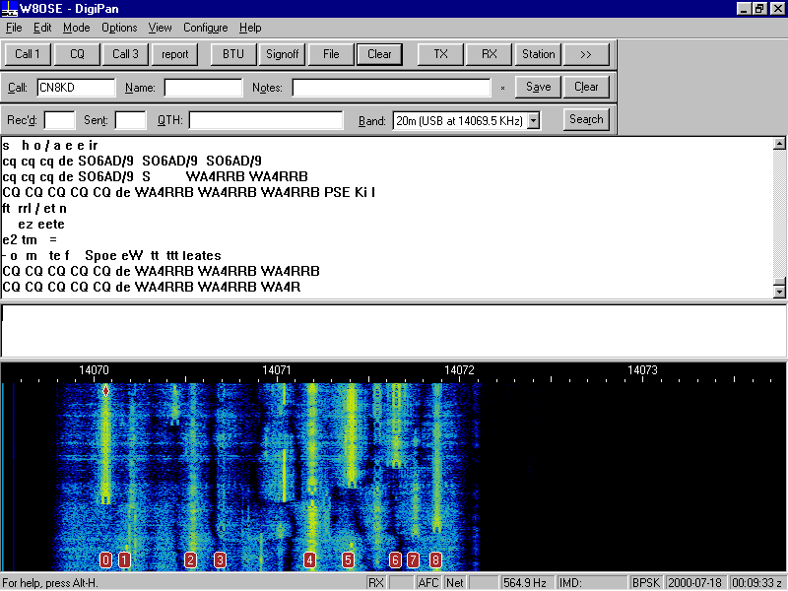Select channel marker 5 on the waterfall
The width and height of the screenshot is (788, 591).
coord(348,559)
